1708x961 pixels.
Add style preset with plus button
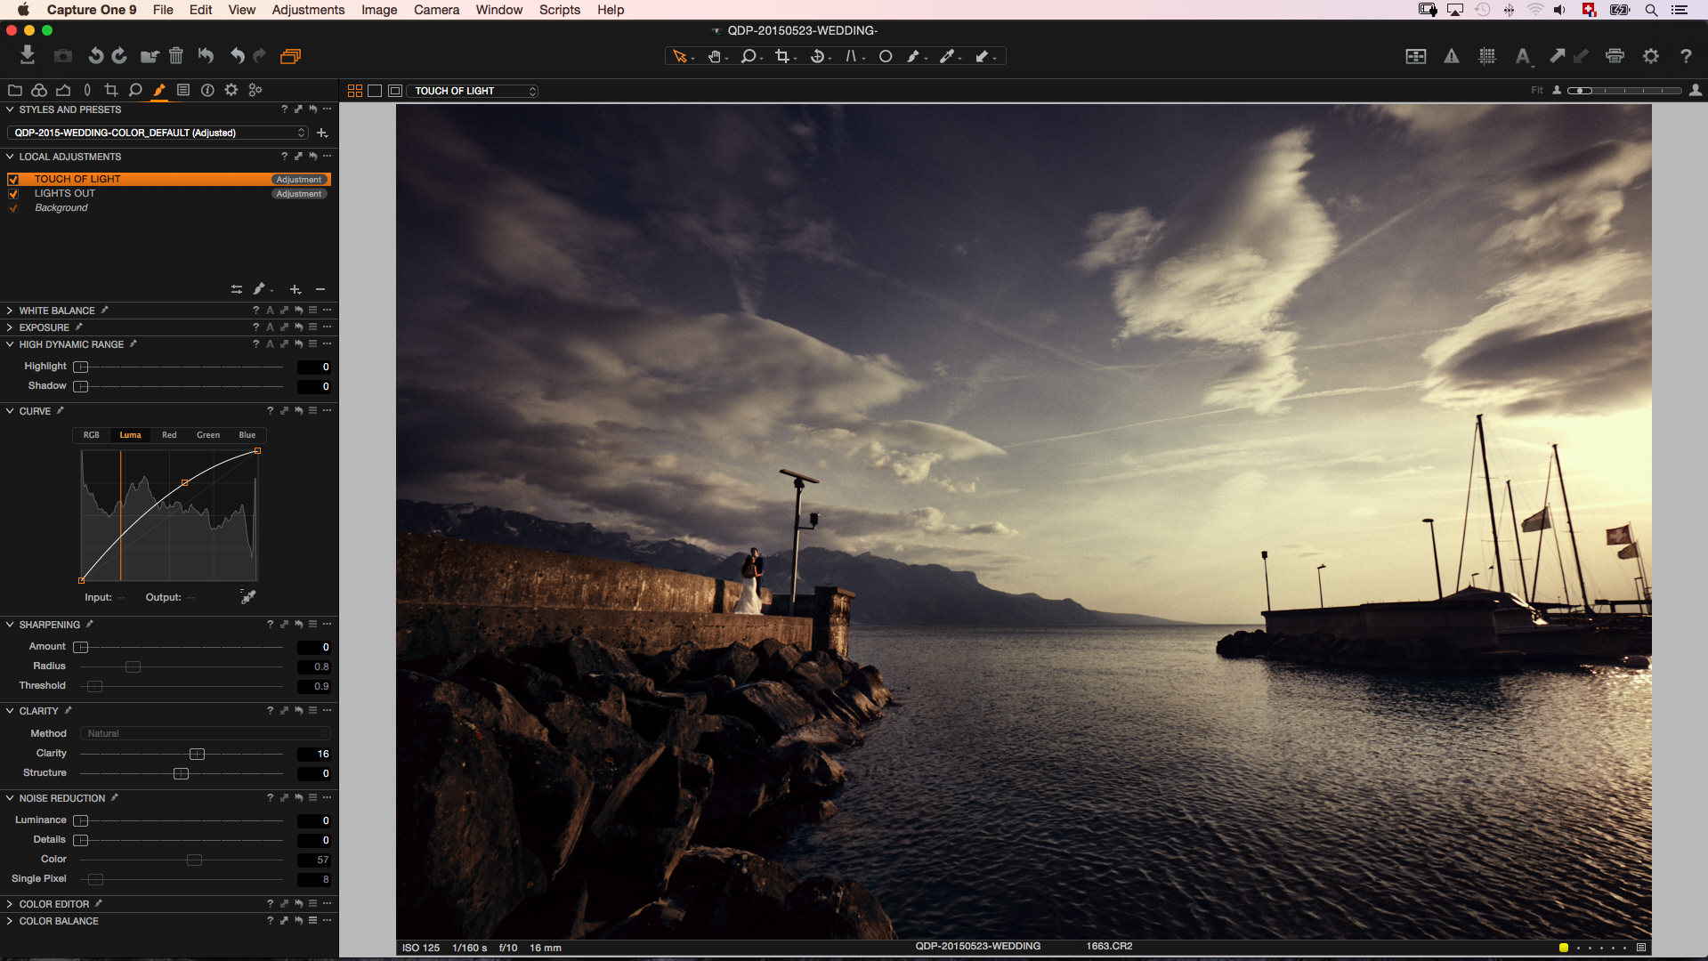point(322,133)
